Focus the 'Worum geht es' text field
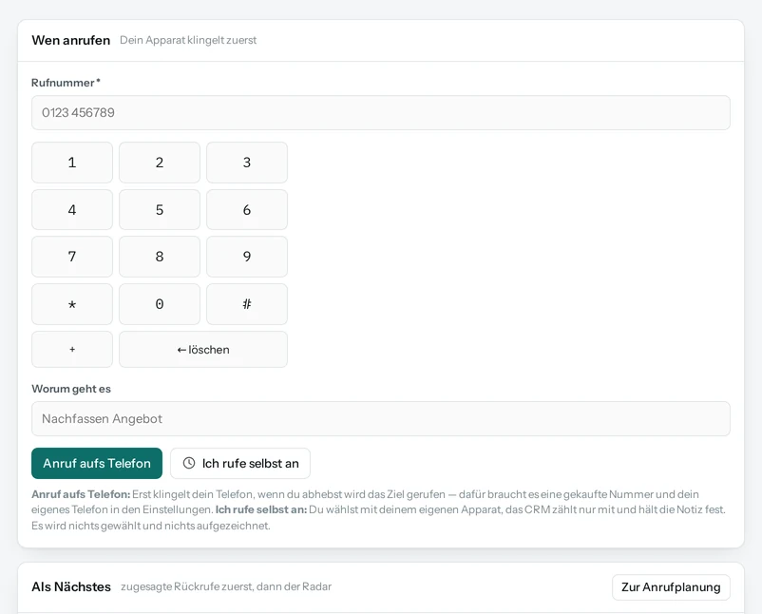762x614 pixels. (380, 418)
